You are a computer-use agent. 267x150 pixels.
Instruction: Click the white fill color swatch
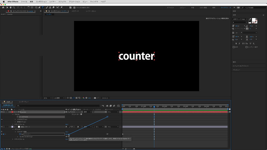[x=254, y=20]
